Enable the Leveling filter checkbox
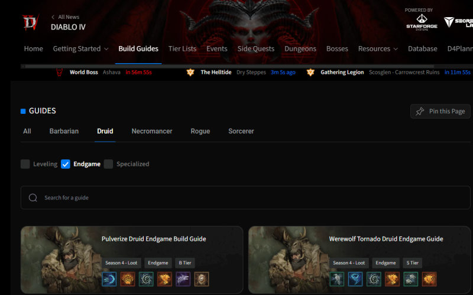The height and width of the screenshot is (295, 473). tap(25, 164)
